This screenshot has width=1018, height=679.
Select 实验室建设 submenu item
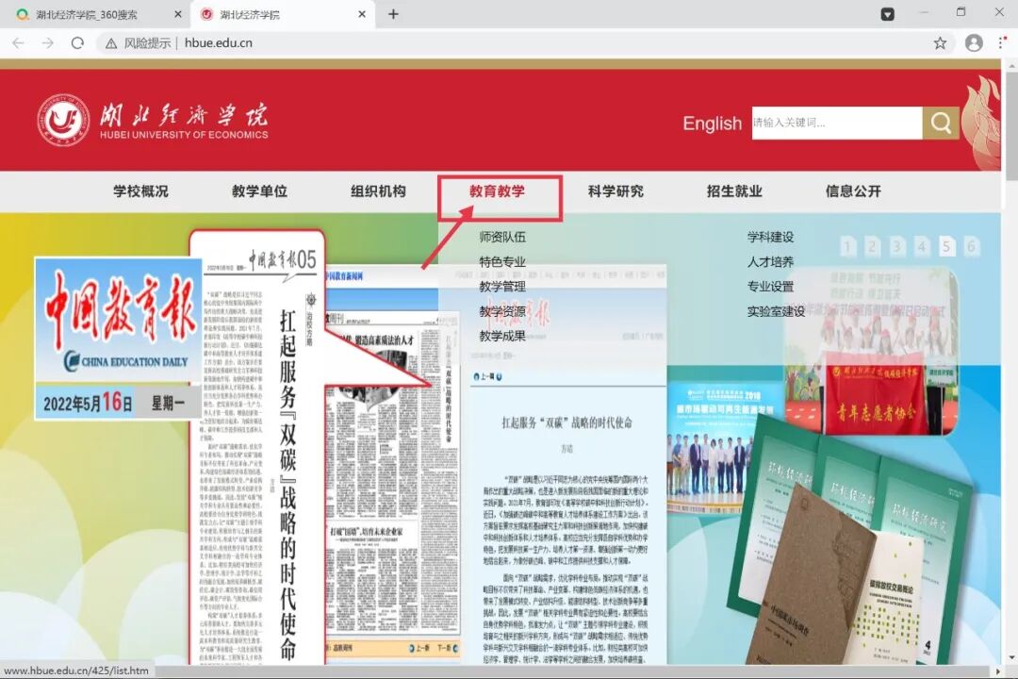pos(776,311)
